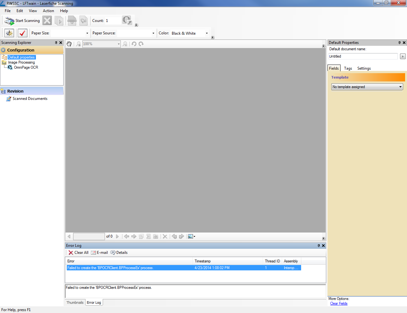Open the Paper Size dropdown
Screen dimensions: 407x313
87,33
